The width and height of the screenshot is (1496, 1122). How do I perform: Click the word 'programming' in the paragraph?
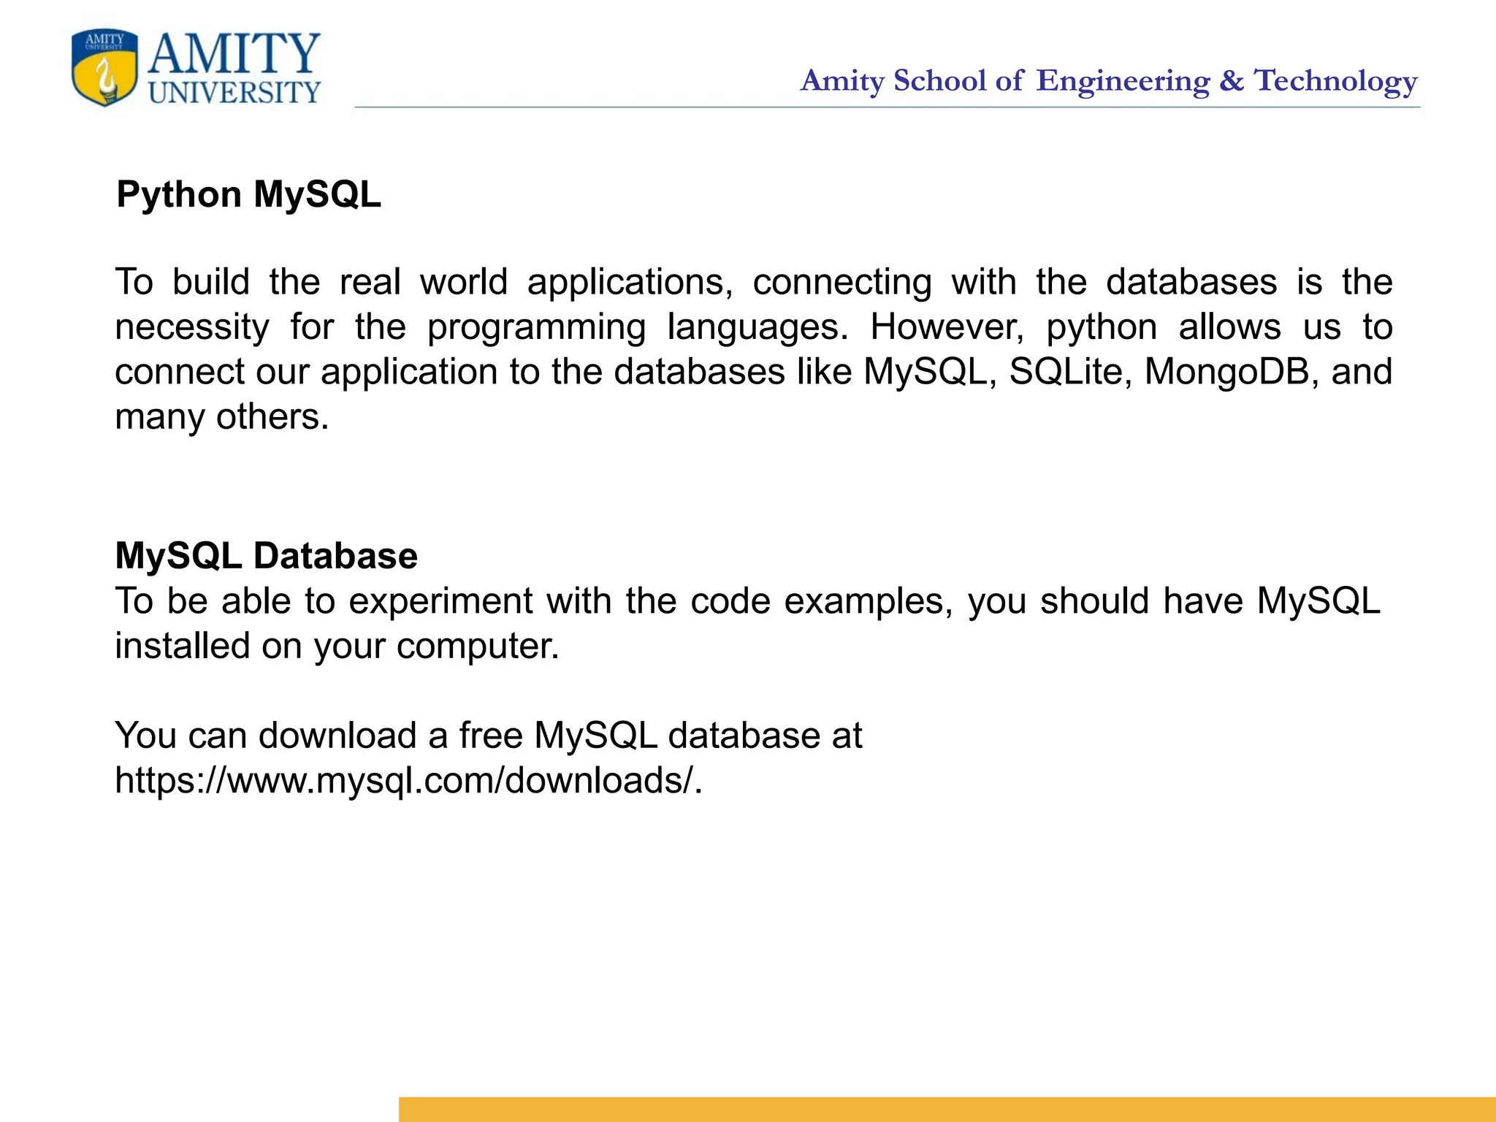[536, 327]
